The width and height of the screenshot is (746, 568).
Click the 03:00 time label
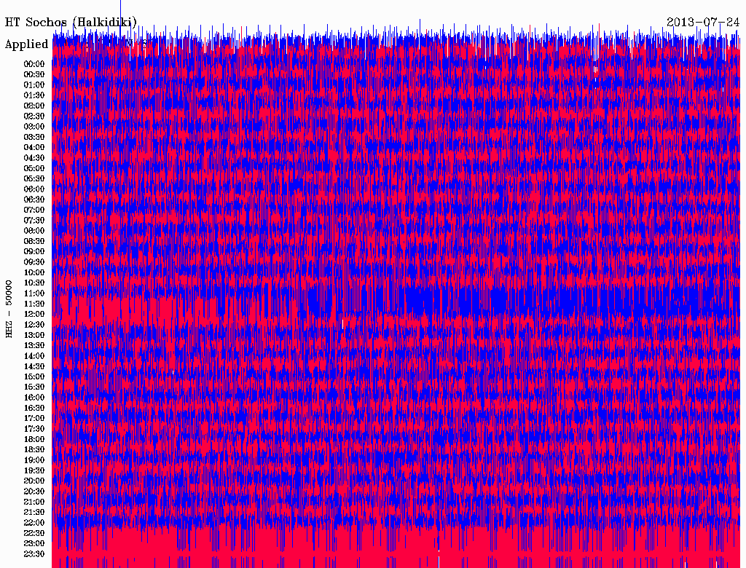point(34,127)
